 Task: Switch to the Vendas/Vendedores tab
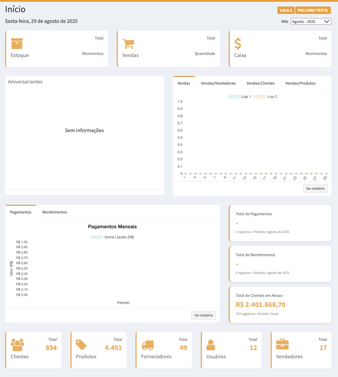218,83
